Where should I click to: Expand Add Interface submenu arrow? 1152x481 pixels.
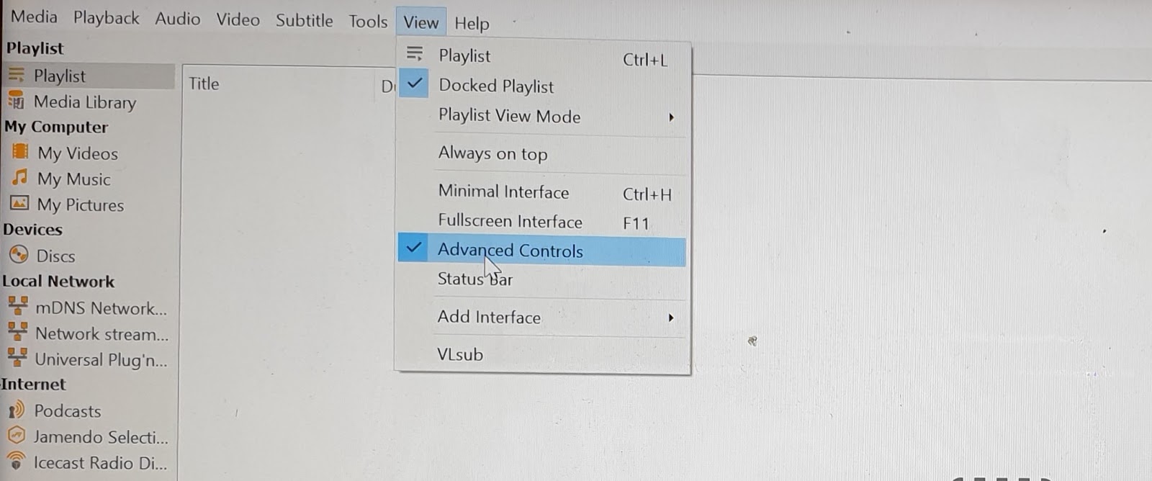pyautogui.click(x=671, y=318)
